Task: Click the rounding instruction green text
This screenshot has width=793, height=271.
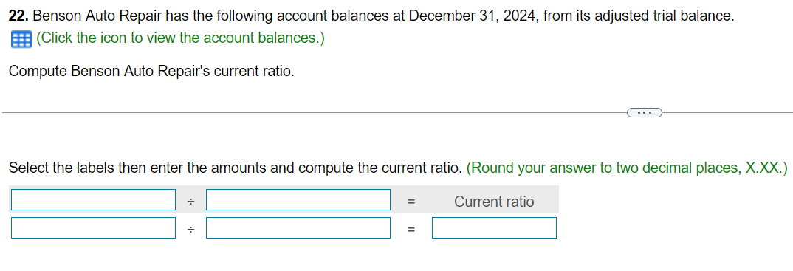Action: pyautogui.click(x=627, y=168)
